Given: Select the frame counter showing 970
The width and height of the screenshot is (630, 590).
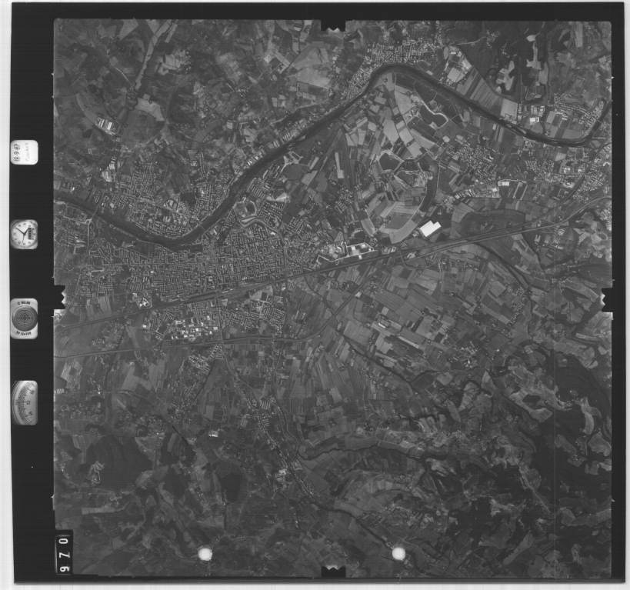Looking at the screenshot, I should point(64,551).
